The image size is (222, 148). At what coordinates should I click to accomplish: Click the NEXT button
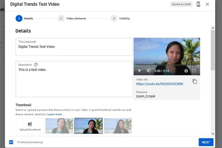point(206,142)
